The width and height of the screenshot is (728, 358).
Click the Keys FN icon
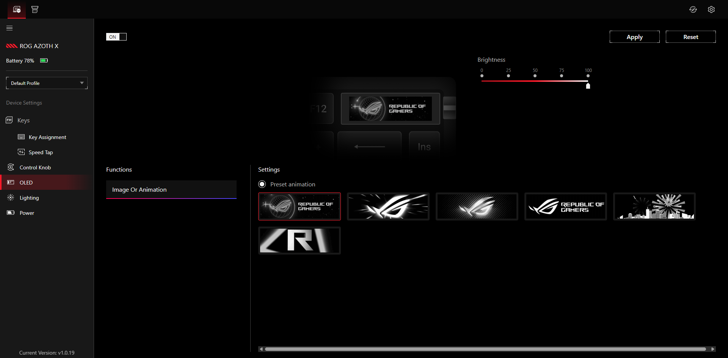tap(9, 120)
